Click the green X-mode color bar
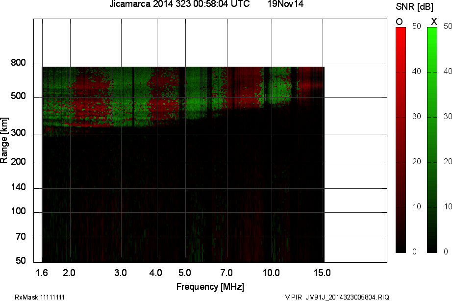The width and height of the screenshot is (452, 301). [x=432, y=140]
